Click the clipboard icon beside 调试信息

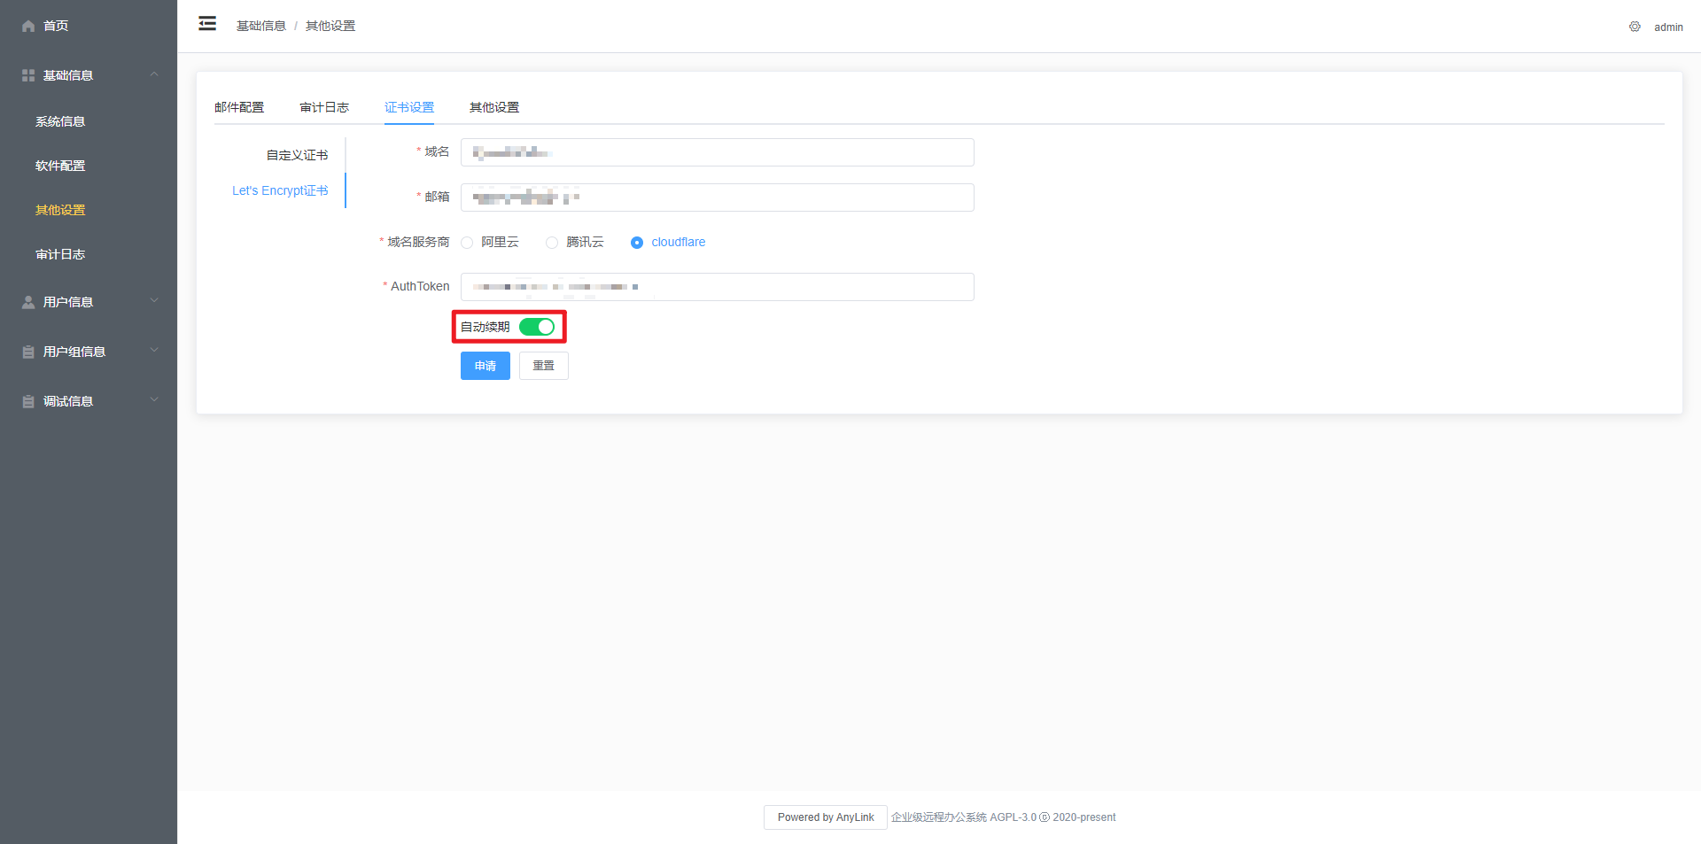point(28,402)
